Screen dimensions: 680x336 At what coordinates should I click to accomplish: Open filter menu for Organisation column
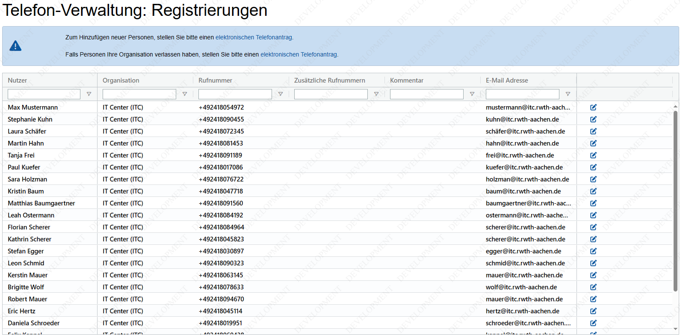185,94
